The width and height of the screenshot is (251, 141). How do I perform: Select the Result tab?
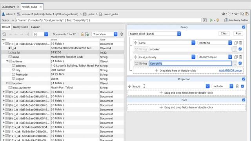coord(6,27)
